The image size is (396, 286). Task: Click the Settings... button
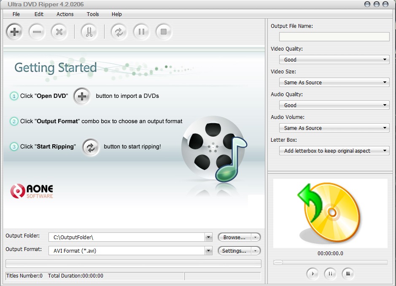click(x=234, y=251)
